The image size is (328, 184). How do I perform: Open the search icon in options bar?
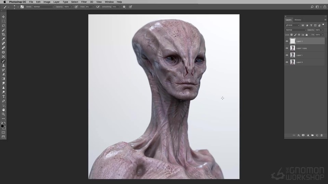tap(312, 7)
